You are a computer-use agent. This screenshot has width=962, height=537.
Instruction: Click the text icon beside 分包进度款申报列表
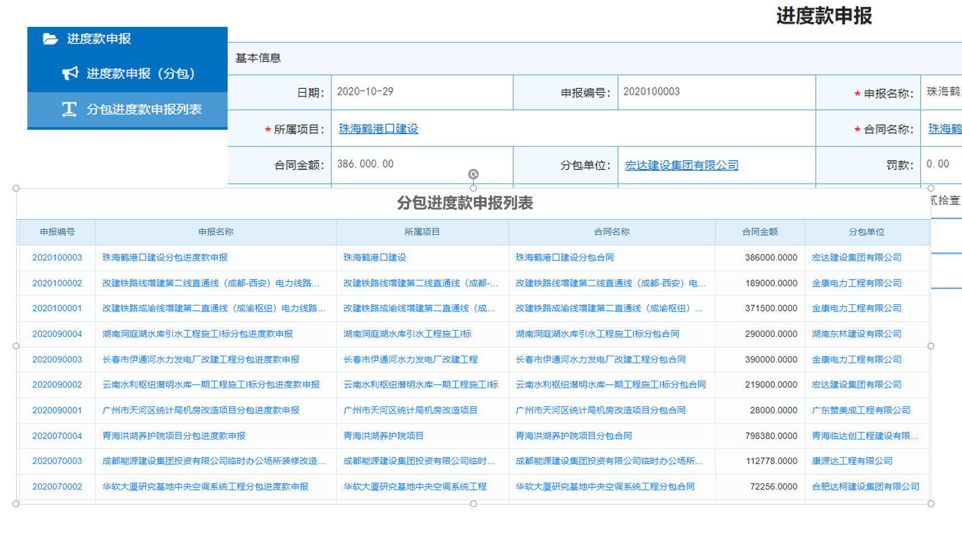pos(69,109)
